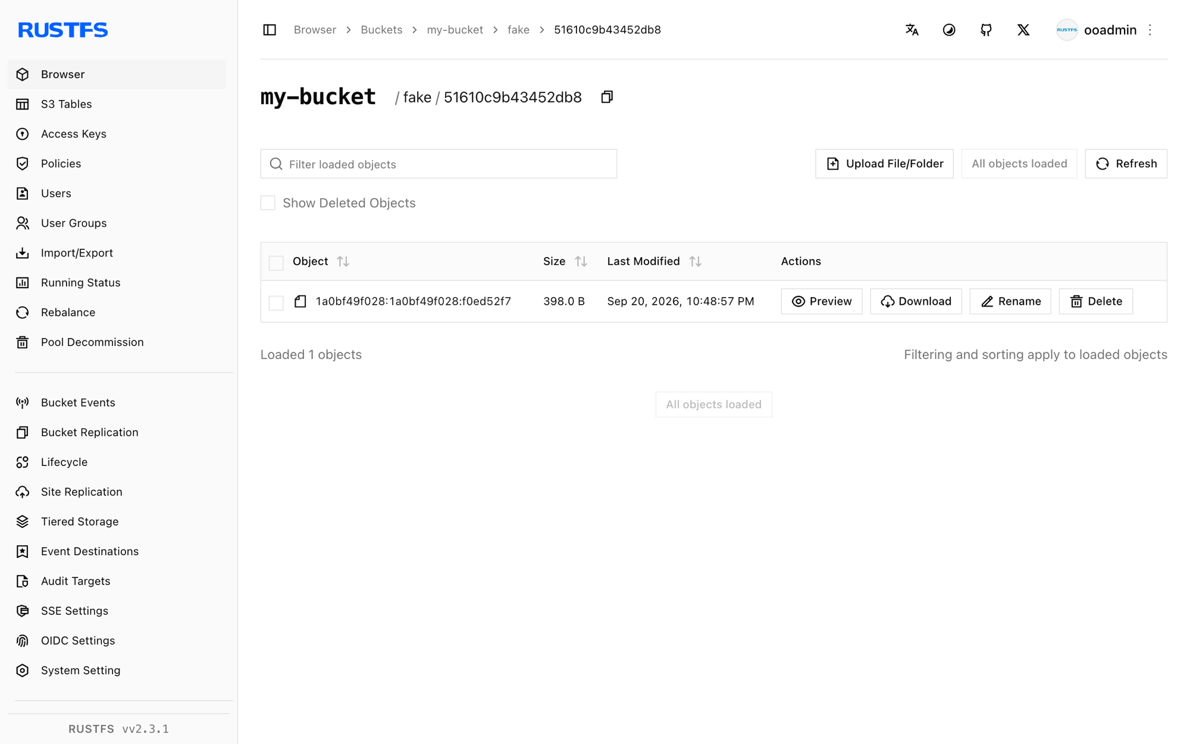This screenshot has width=1190, height=744.
Task: Open Audit Targets page
Action: [117, 582]
